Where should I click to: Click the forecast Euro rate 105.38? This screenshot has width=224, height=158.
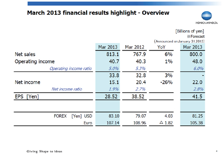[196, 123]
